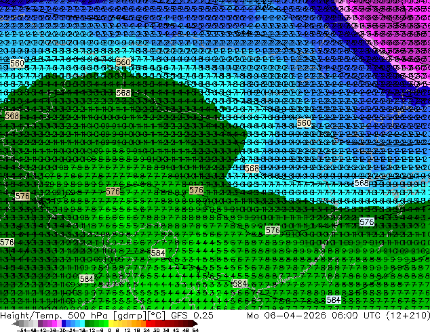Select the dark navy blue legend swatch
Viewport: 430px width, 332px height.
point(64,323)
